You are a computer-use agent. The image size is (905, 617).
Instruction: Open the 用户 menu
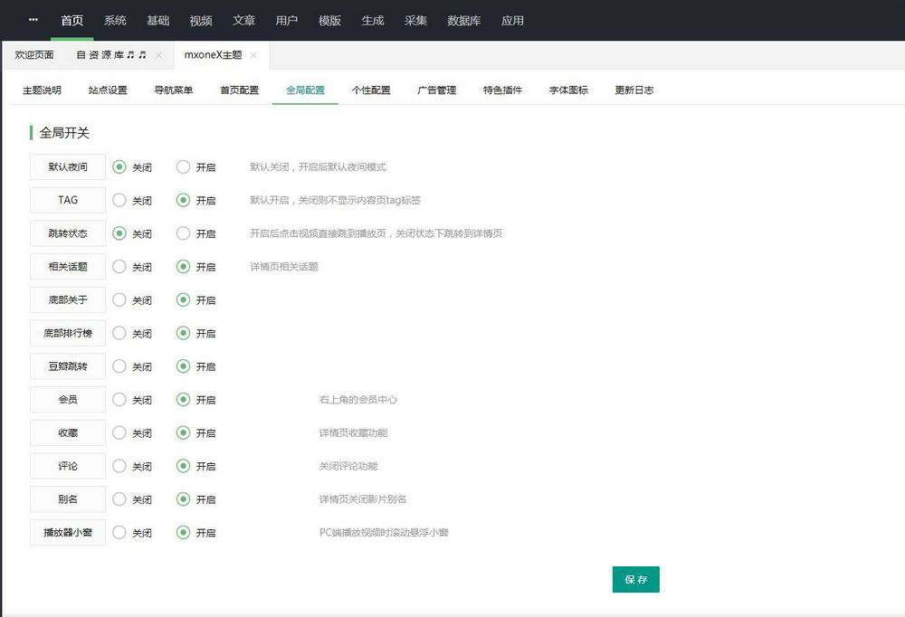tap(287, 20)
